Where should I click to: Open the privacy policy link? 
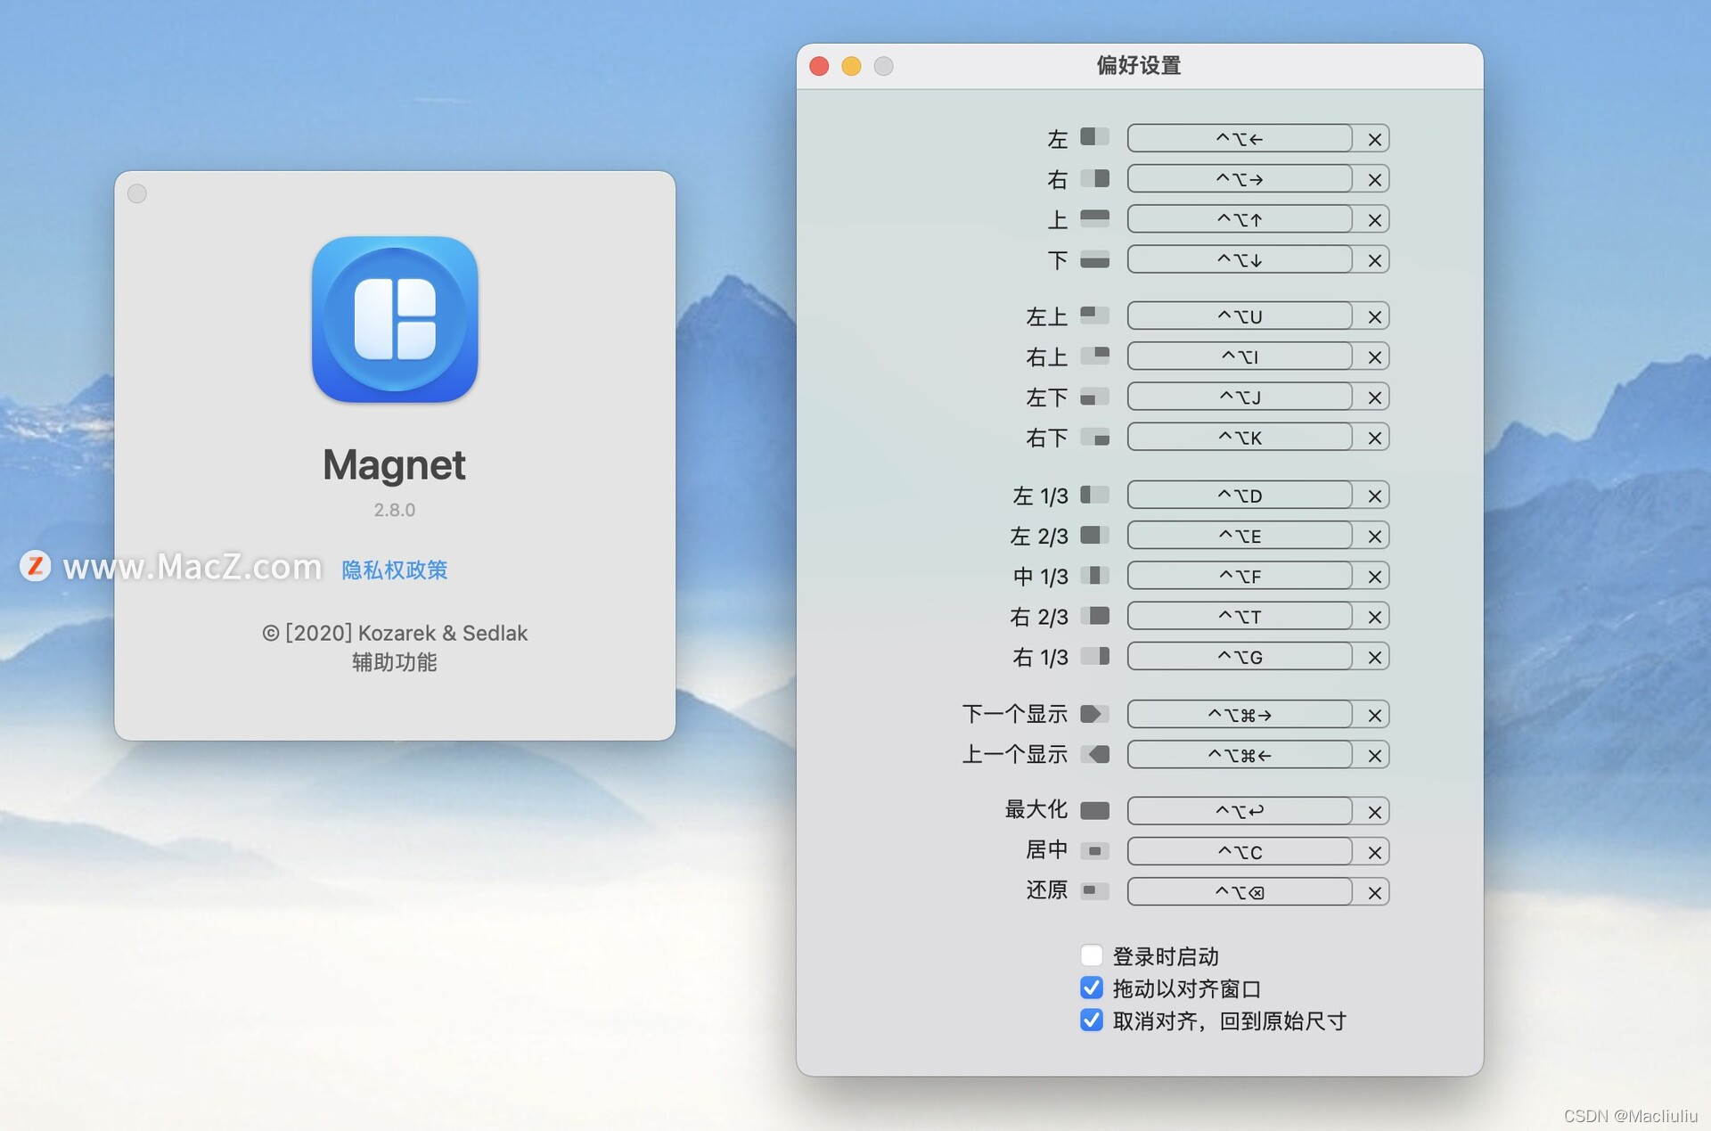[395, 570]
